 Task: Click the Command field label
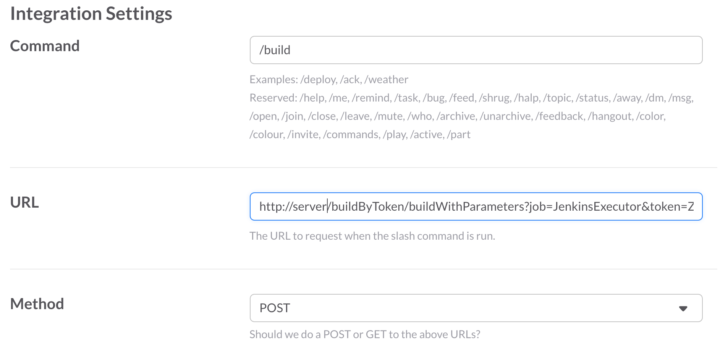[45, 46]
